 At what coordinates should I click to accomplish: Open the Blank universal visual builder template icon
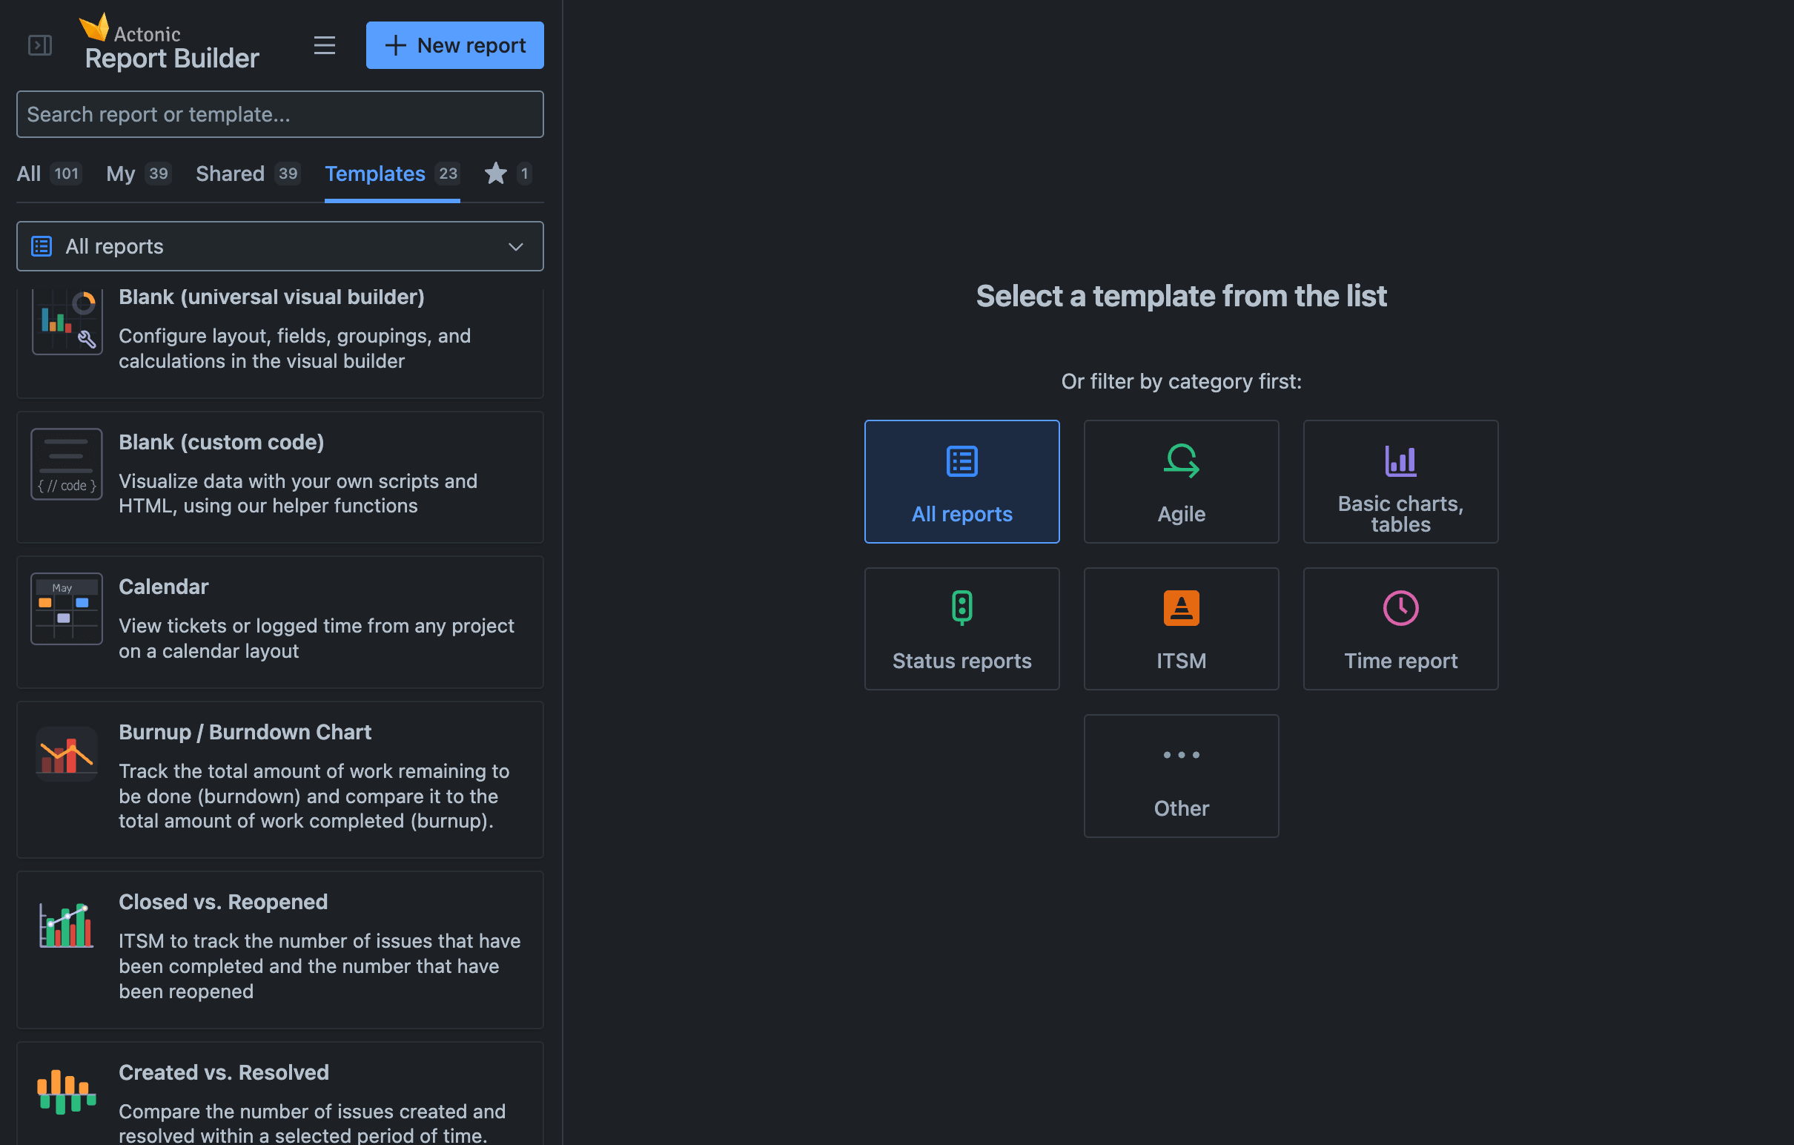click(66, 320)
